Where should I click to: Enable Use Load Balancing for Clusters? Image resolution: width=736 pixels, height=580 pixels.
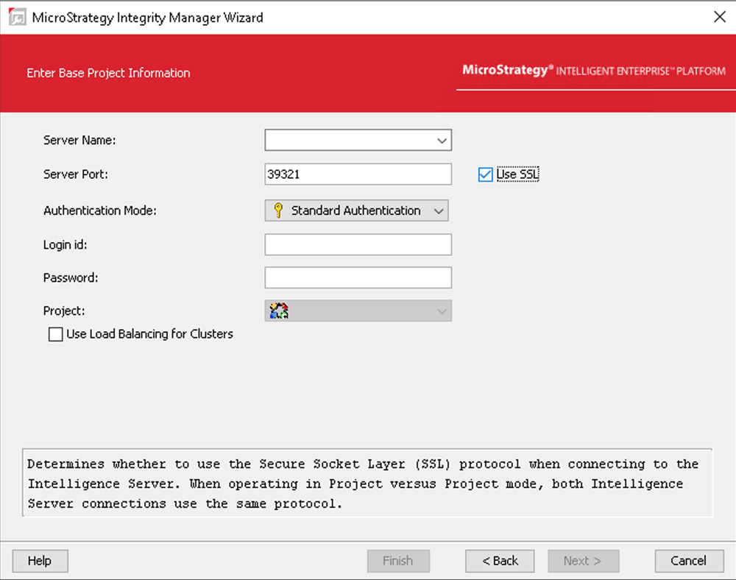point(56,334)
